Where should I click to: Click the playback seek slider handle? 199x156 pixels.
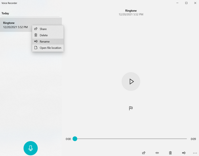coord(75,139)
